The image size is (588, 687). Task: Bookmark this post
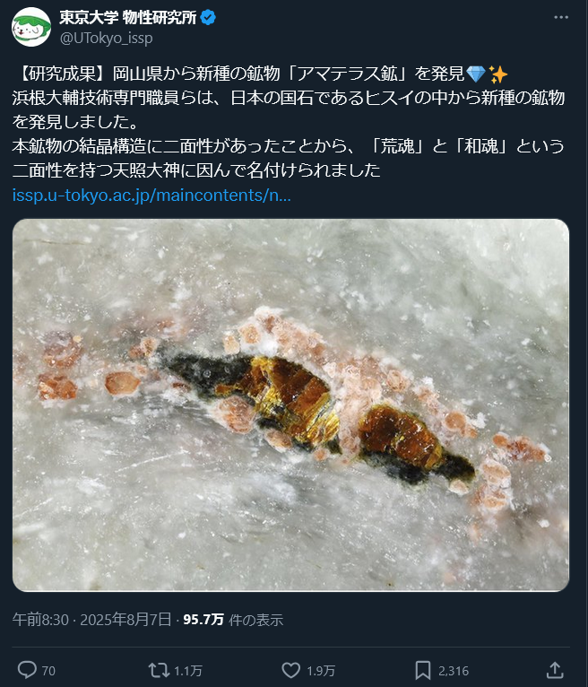[422, 670]
